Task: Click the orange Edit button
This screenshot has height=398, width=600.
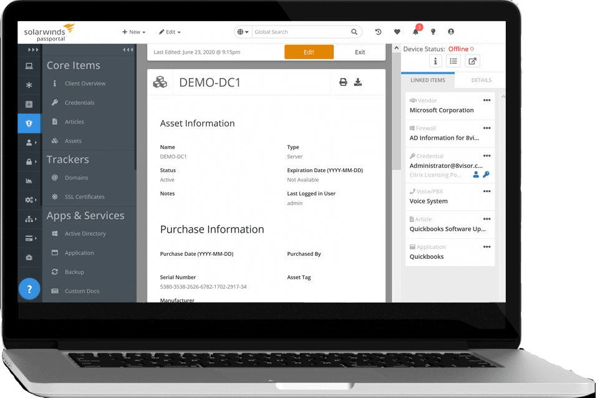Action: point(309,52)
